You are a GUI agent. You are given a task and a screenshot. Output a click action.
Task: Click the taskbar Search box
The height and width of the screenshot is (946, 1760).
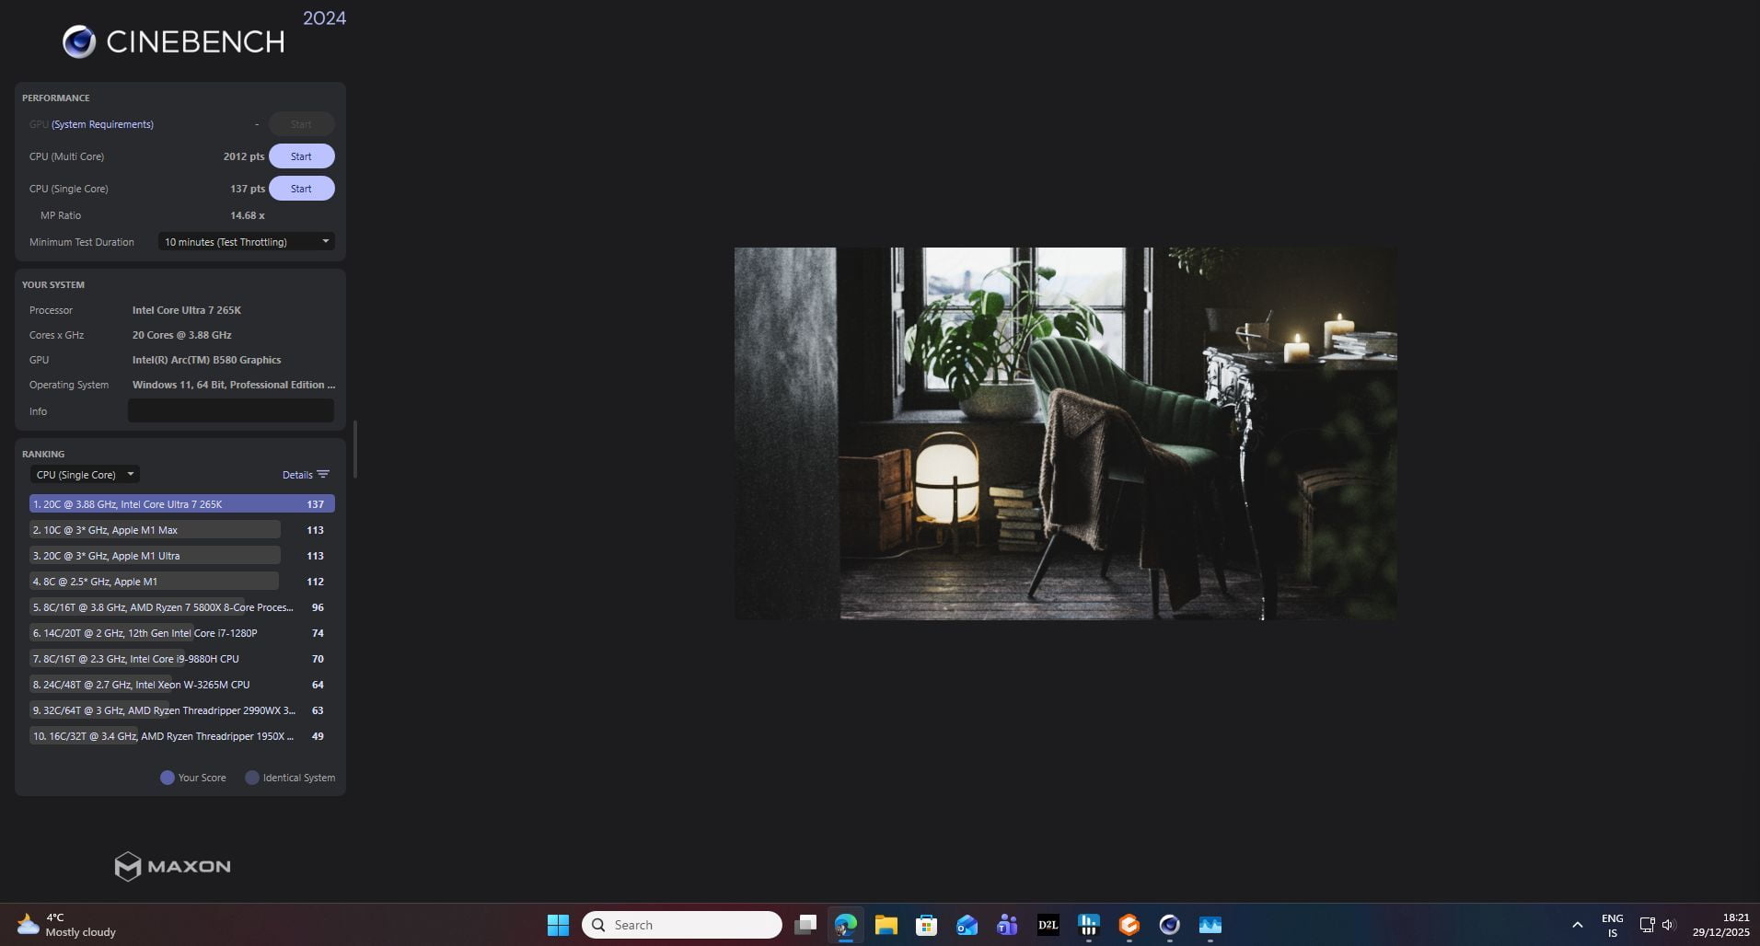point(682,925)
